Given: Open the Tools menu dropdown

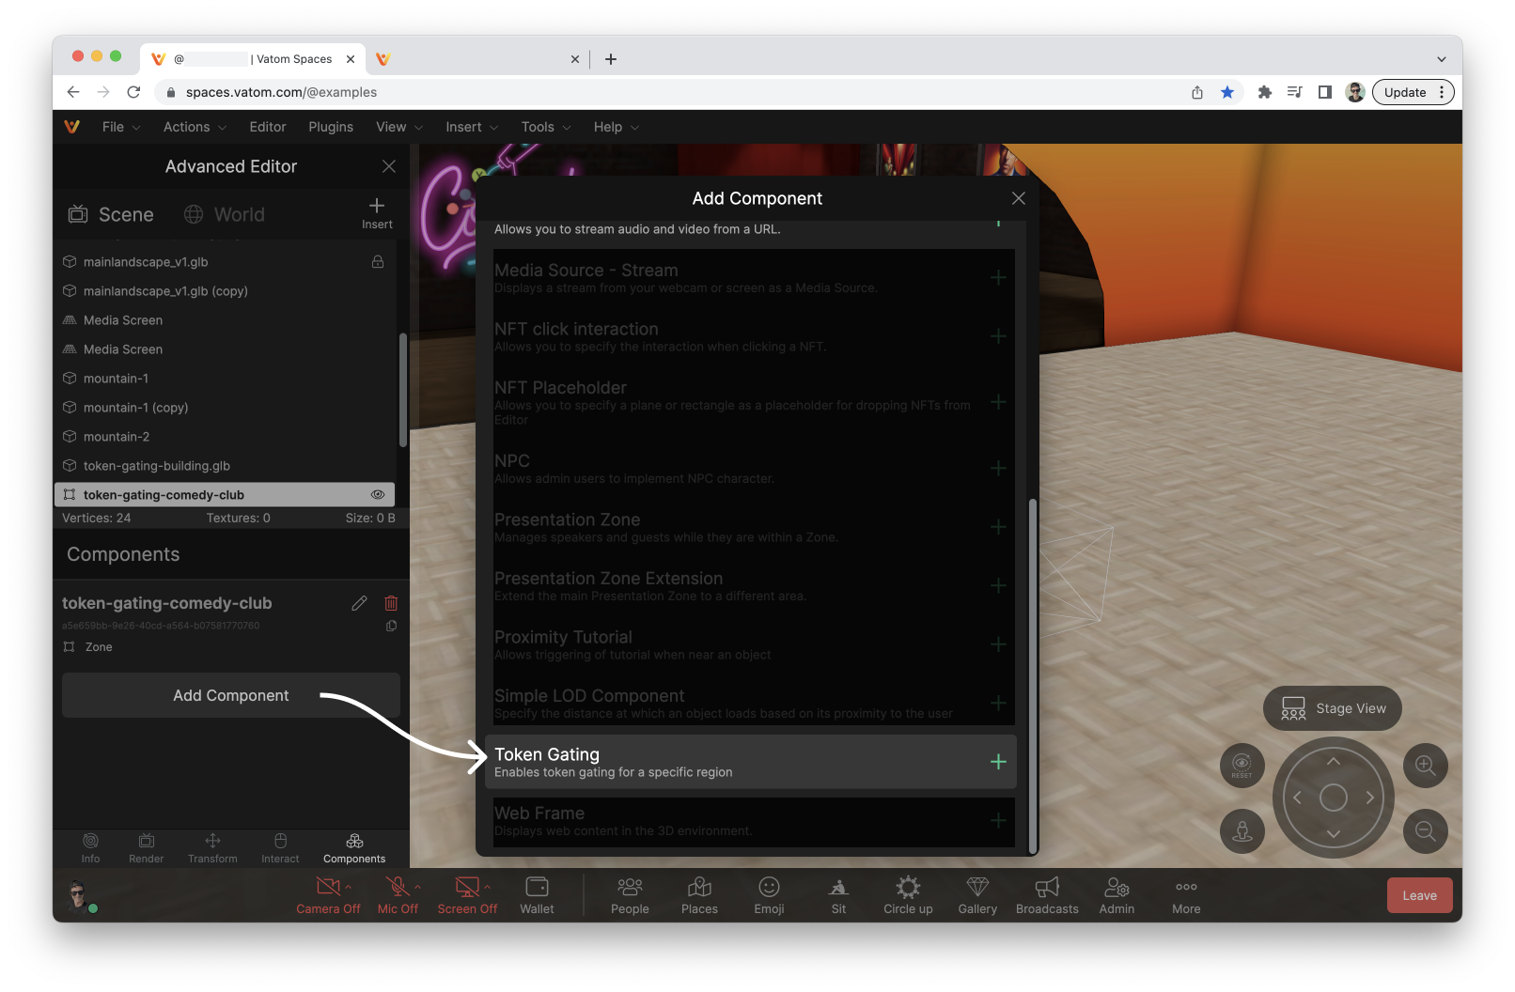Looking at the screenshot, I should [x=546, y=127].
